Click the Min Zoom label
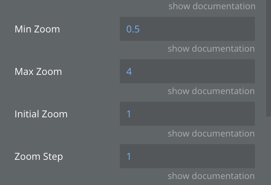Viewport: 271px width, 185px height. [x=37, y=29]
